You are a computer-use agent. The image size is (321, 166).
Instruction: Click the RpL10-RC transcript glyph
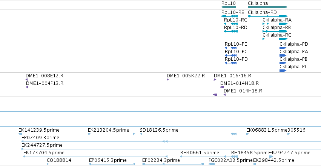pyautogui.click(x=231, y=24)
